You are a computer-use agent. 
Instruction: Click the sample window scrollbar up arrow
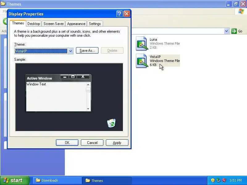point(88,84)
